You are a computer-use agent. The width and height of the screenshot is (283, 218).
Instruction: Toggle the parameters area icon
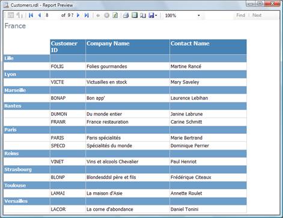pyautogui.click(x=19, y=15)
